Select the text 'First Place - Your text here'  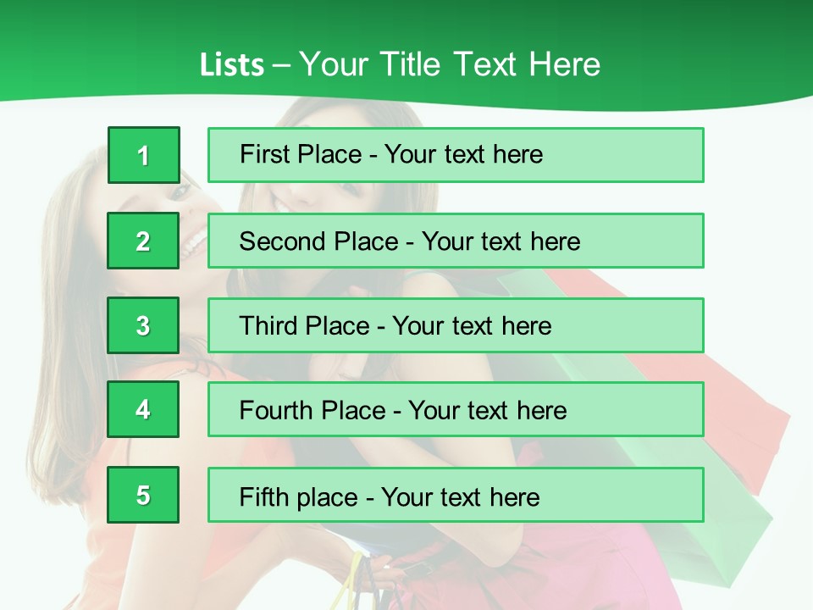(391, 154)
